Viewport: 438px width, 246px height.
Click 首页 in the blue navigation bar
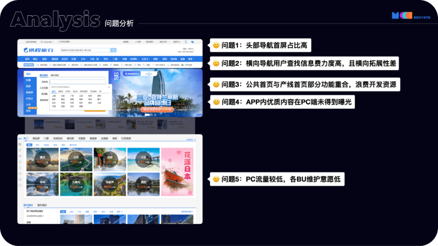point(28,59)
